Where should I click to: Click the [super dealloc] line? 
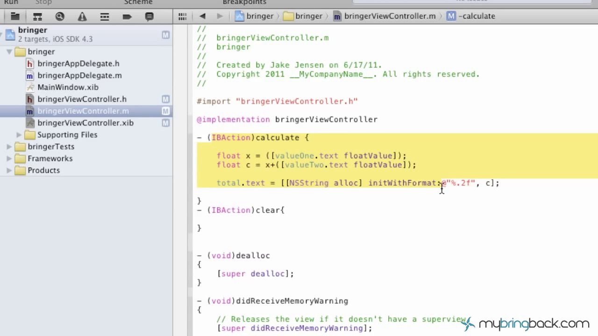tap(255, 274)
